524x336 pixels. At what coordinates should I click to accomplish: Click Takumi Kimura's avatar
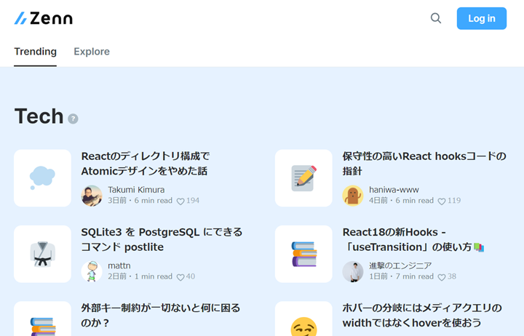pyautogui.click(x=92, y=196)
